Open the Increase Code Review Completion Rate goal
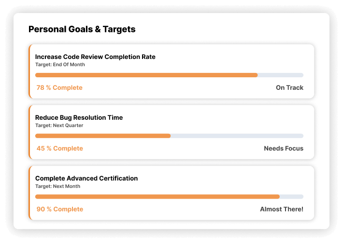The image size is (343, 243). (95, 57)
